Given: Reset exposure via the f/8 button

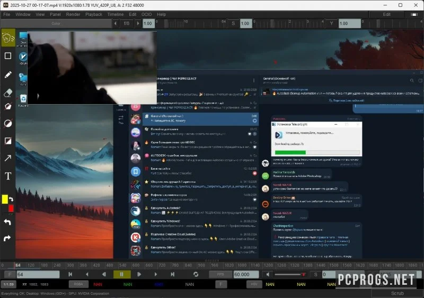Looking at the screenshot, I should (127, 23).
